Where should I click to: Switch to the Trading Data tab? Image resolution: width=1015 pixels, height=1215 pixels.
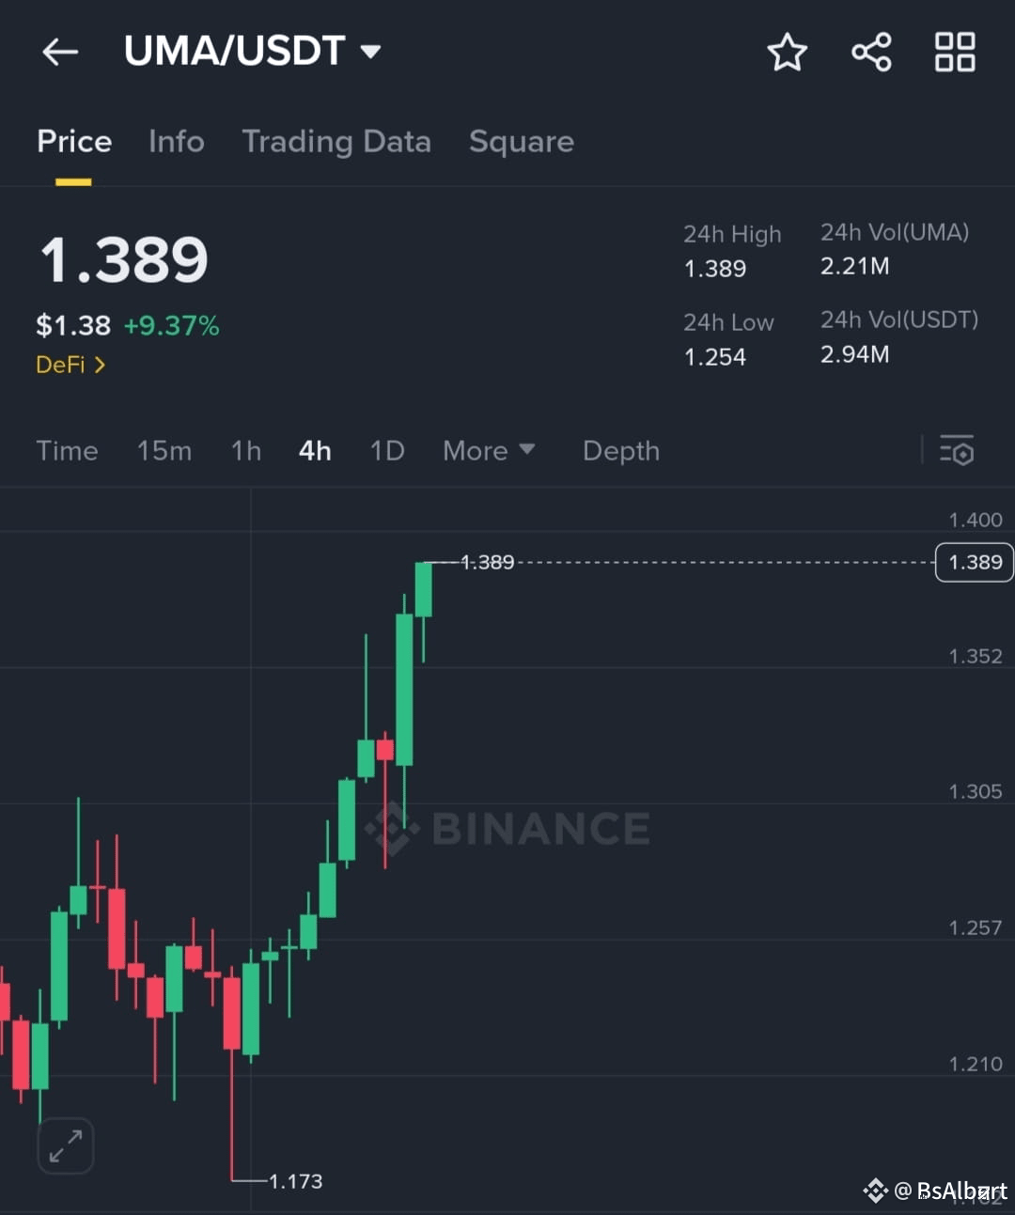336,142
